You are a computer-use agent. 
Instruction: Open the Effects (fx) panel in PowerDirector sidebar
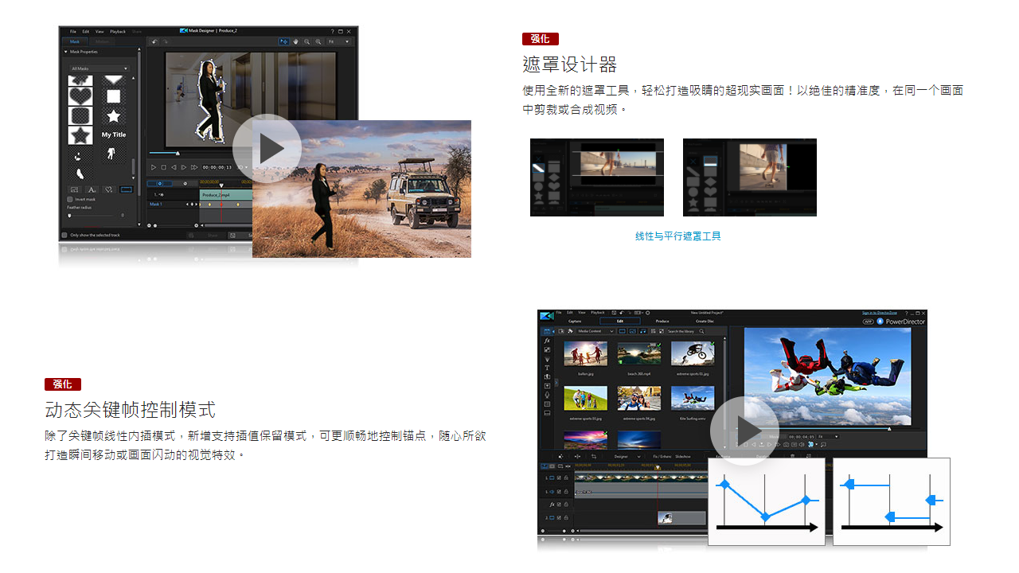pyautogui.click(x=546, y=341)
